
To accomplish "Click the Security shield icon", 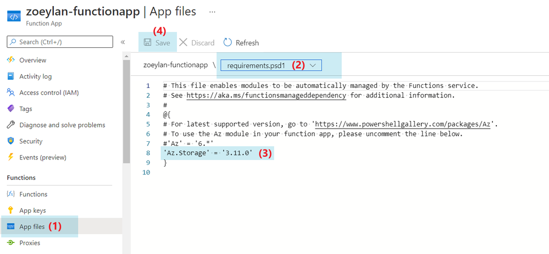I will click(x=10, y=141).
